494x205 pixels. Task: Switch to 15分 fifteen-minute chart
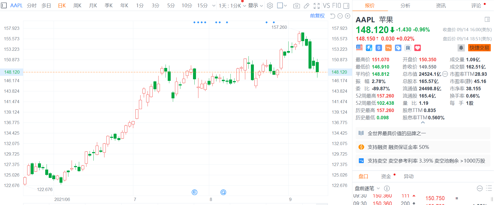202,5
